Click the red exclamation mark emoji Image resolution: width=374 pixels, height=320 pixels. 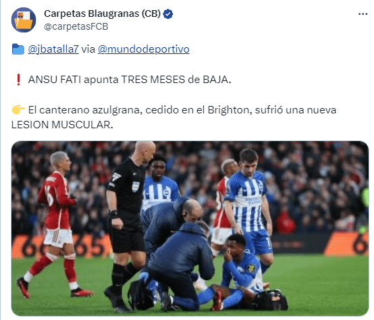pos(18,80)
